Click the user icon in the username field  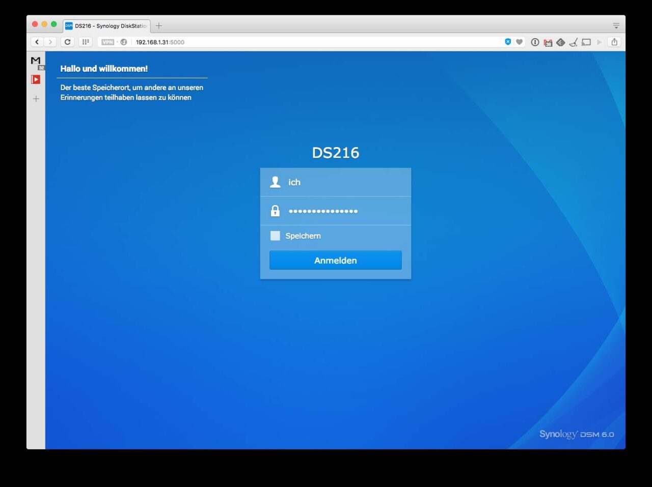[275, 181]
